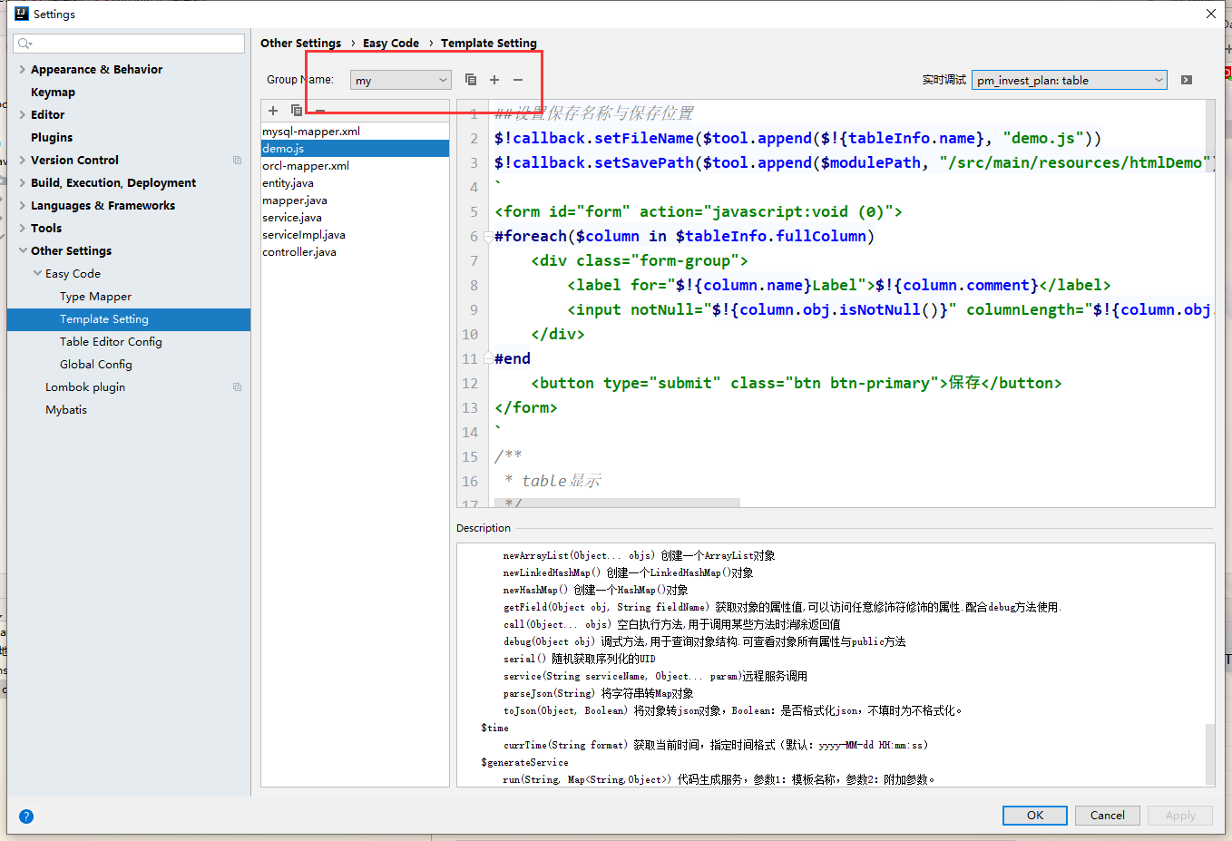Place cursor on setFileName line
Viewport: 1232px width, 841px height.
(797, 139)
